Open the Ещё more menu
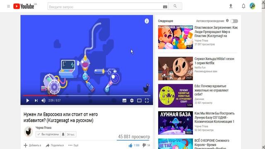 73,145
